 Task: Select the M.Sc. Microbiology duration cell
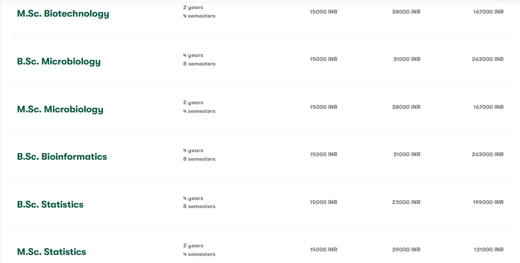click(x=199, y=107)
